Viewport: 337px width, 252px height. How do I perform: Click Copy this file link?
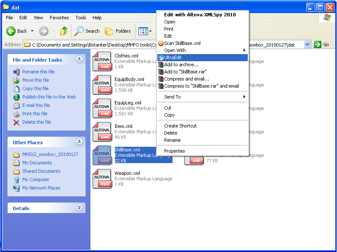click(x=35, y=88)
